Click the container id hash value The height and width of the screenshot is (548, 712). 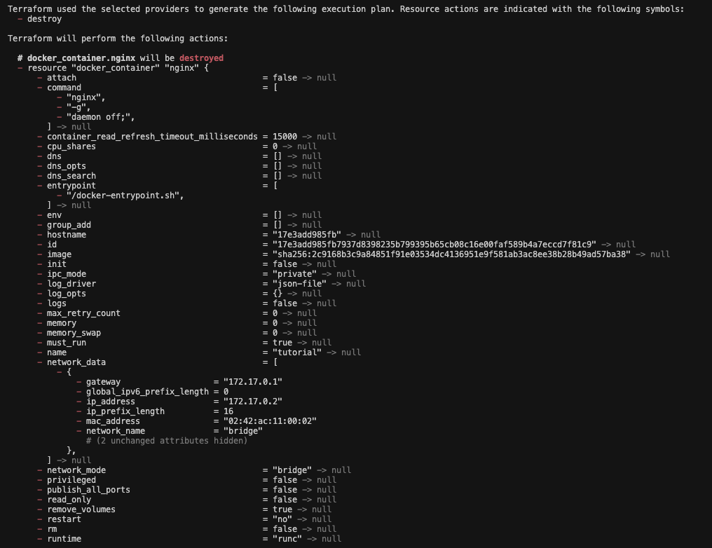point(434,245)
